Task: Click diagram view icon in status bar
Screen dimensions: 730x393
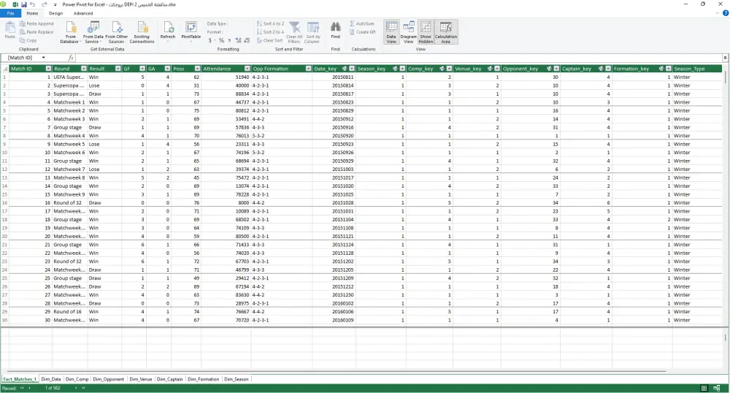Action: pos(717,389)
